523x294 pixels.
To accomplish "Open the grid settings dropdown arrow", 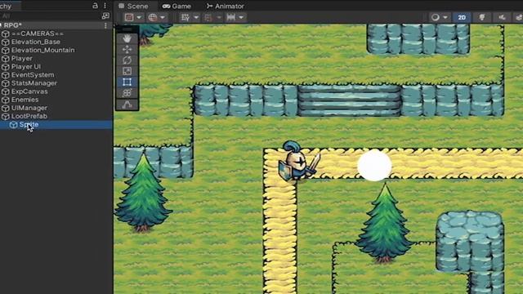I will pyautogui.click(x=196, y=17).
